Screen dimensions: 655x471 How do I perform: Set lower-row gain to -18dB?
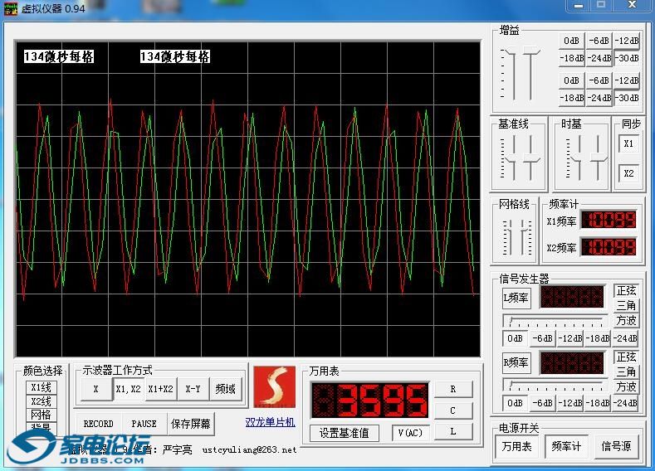[571, 98]
